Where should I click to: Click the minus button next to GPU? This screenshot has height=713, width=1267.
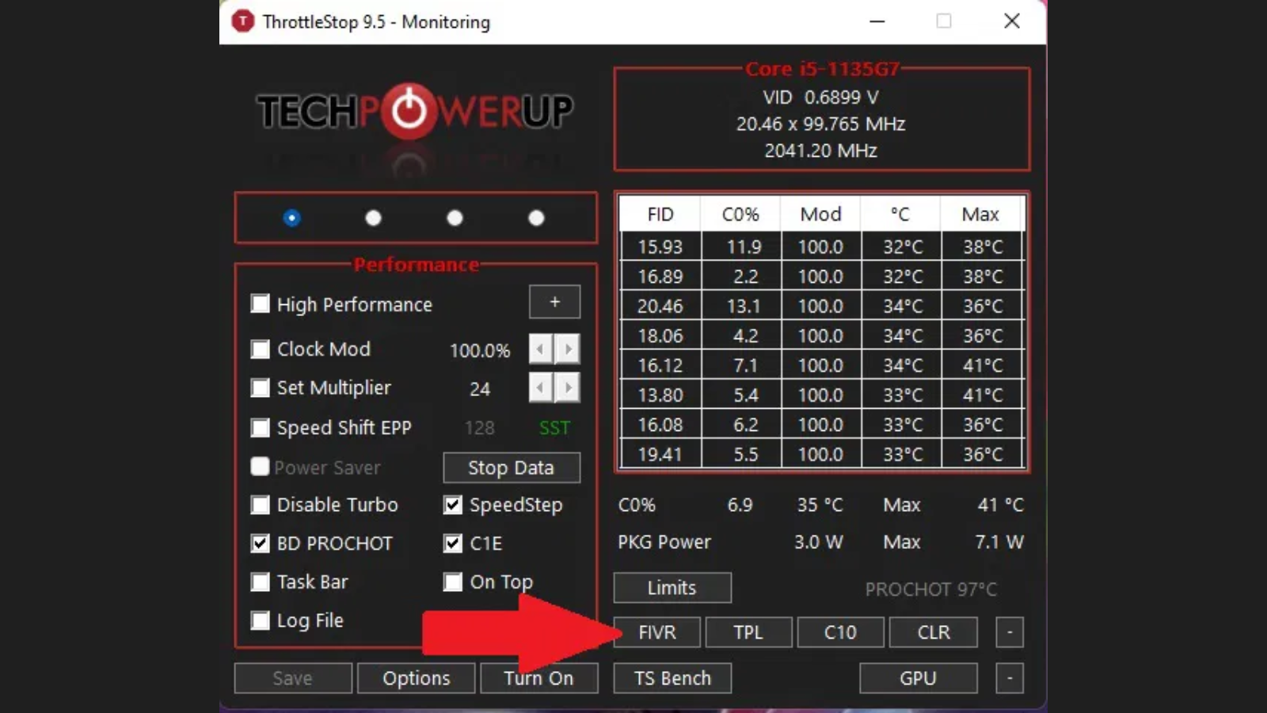coord(1010,678)
